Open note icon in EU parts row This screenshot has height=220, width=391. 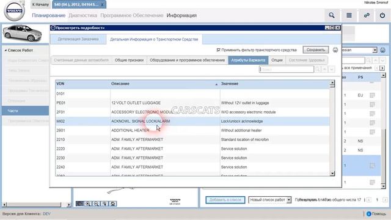[x=372, y=95]
